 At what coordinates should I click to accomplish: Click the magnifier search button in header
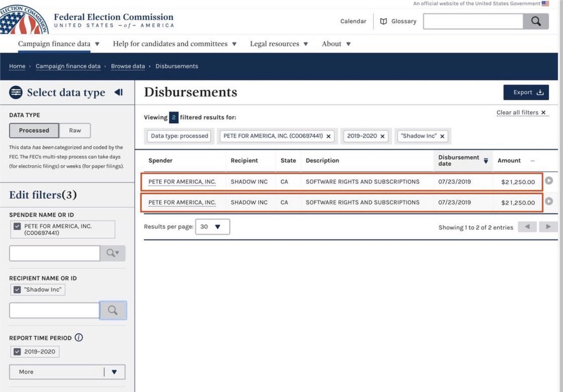536,21
